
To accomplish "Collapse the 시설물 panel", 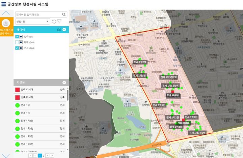I will pos(64,83).
